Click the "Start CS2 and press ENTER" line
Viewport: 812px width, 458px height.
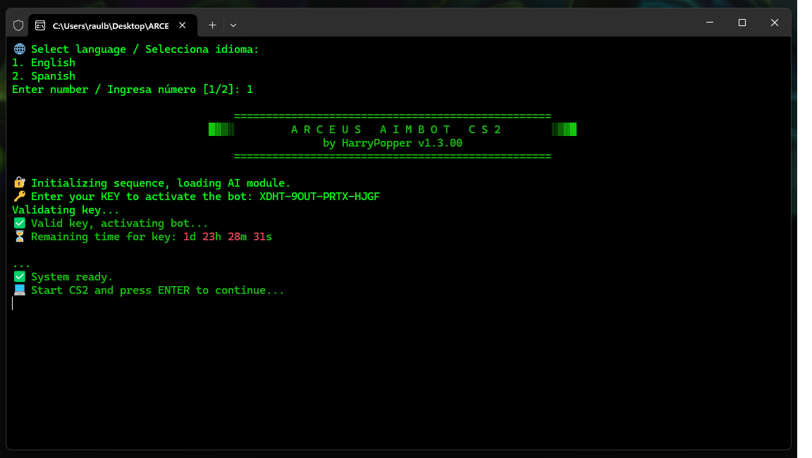tap(157, 290)
